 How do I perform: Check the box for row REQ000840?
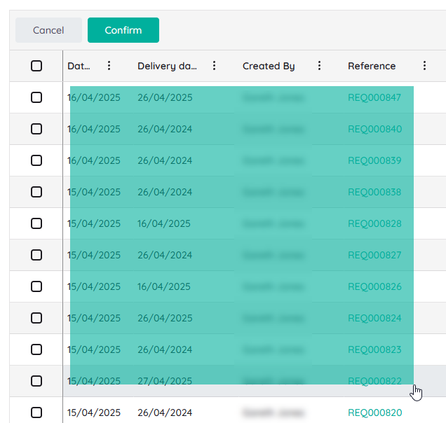(x=36, y=129)
